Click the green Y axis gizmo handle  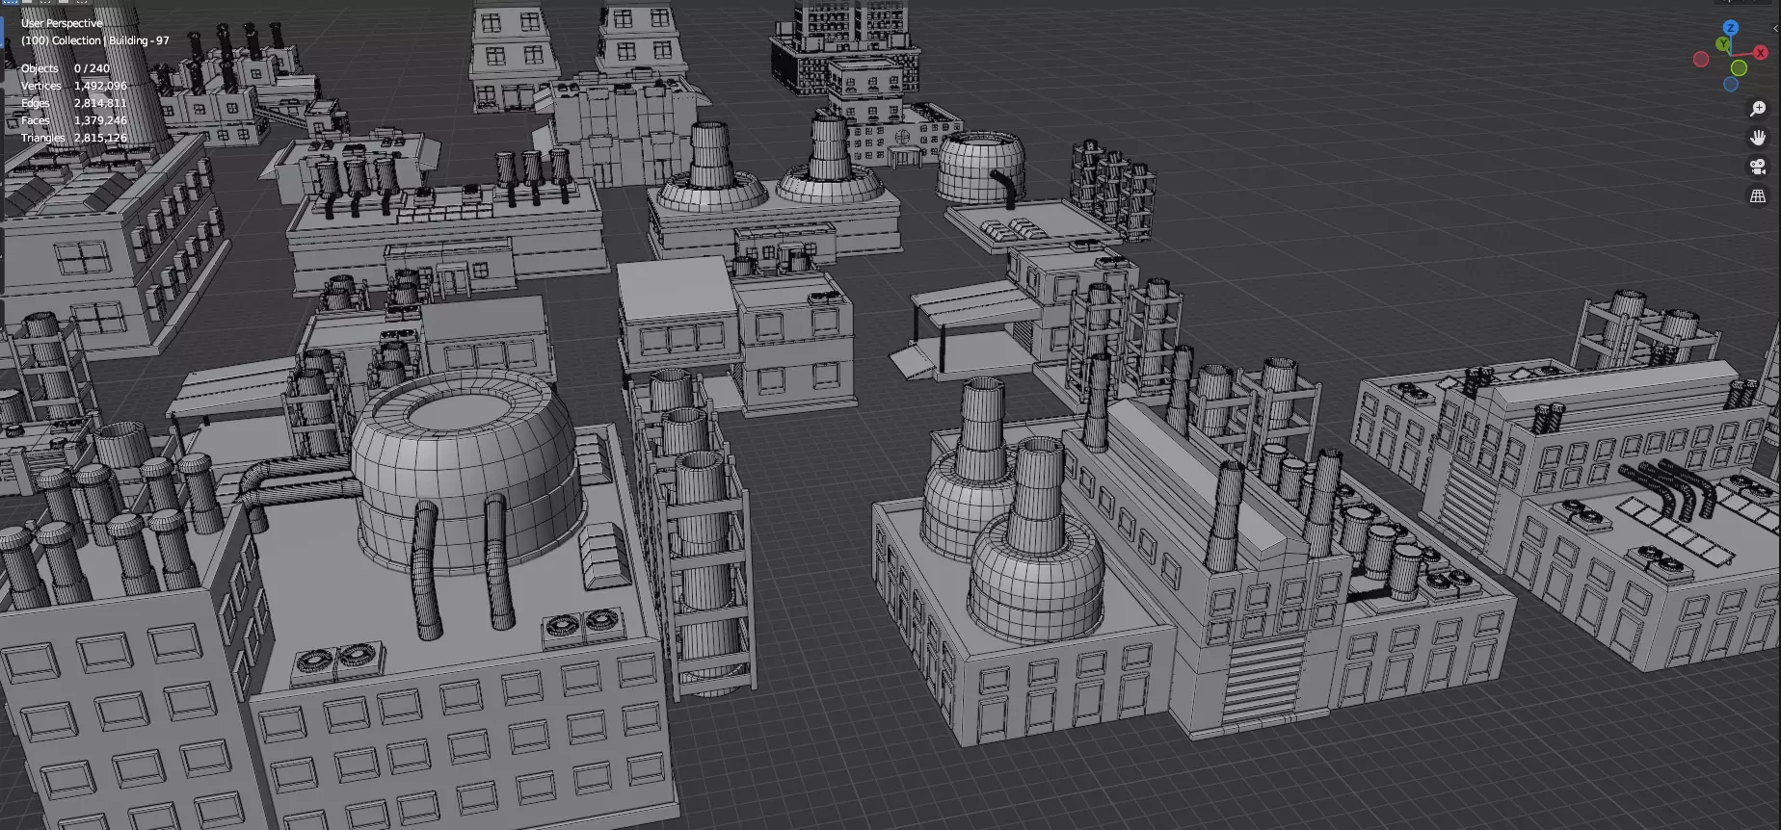(x=1723, y=43)
